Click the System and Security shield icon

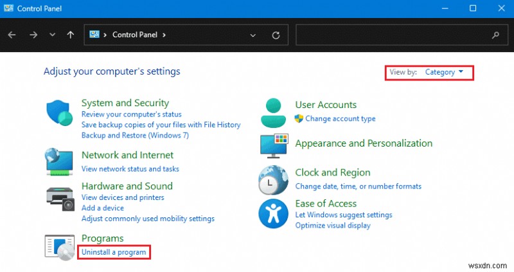tap(59, 113)
